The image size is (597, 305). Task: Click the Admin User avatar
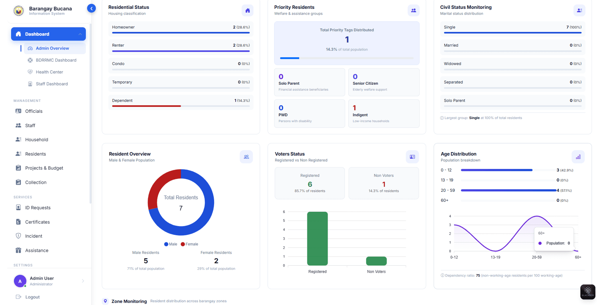click(x=20, y=281)
